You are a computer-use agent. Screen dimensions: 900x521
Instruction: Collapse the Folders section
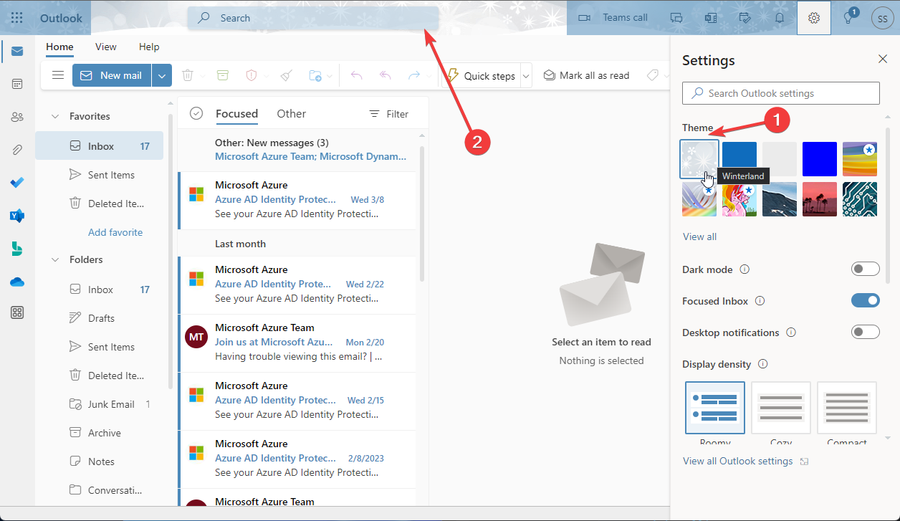tap(55, 259)
